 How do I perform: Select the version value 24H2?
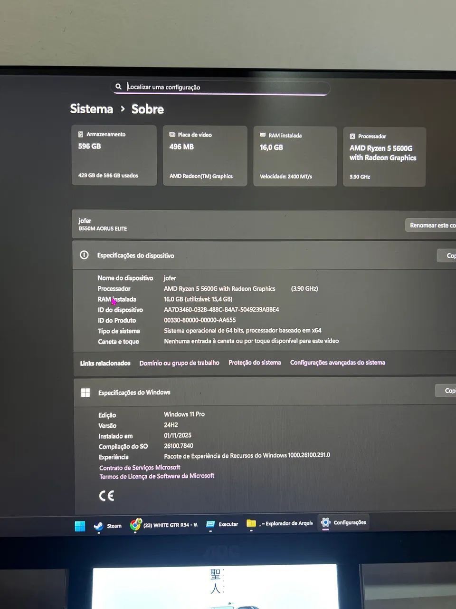[171, 425]
